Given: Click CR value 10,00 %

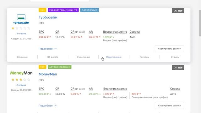Looking at the screenshot, I should tap(60, 94).
